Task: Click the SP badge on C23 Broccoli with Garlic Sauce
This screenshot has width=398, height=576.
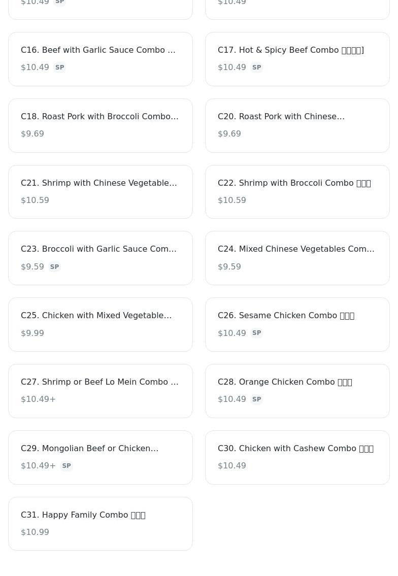Action: (54, 267)
